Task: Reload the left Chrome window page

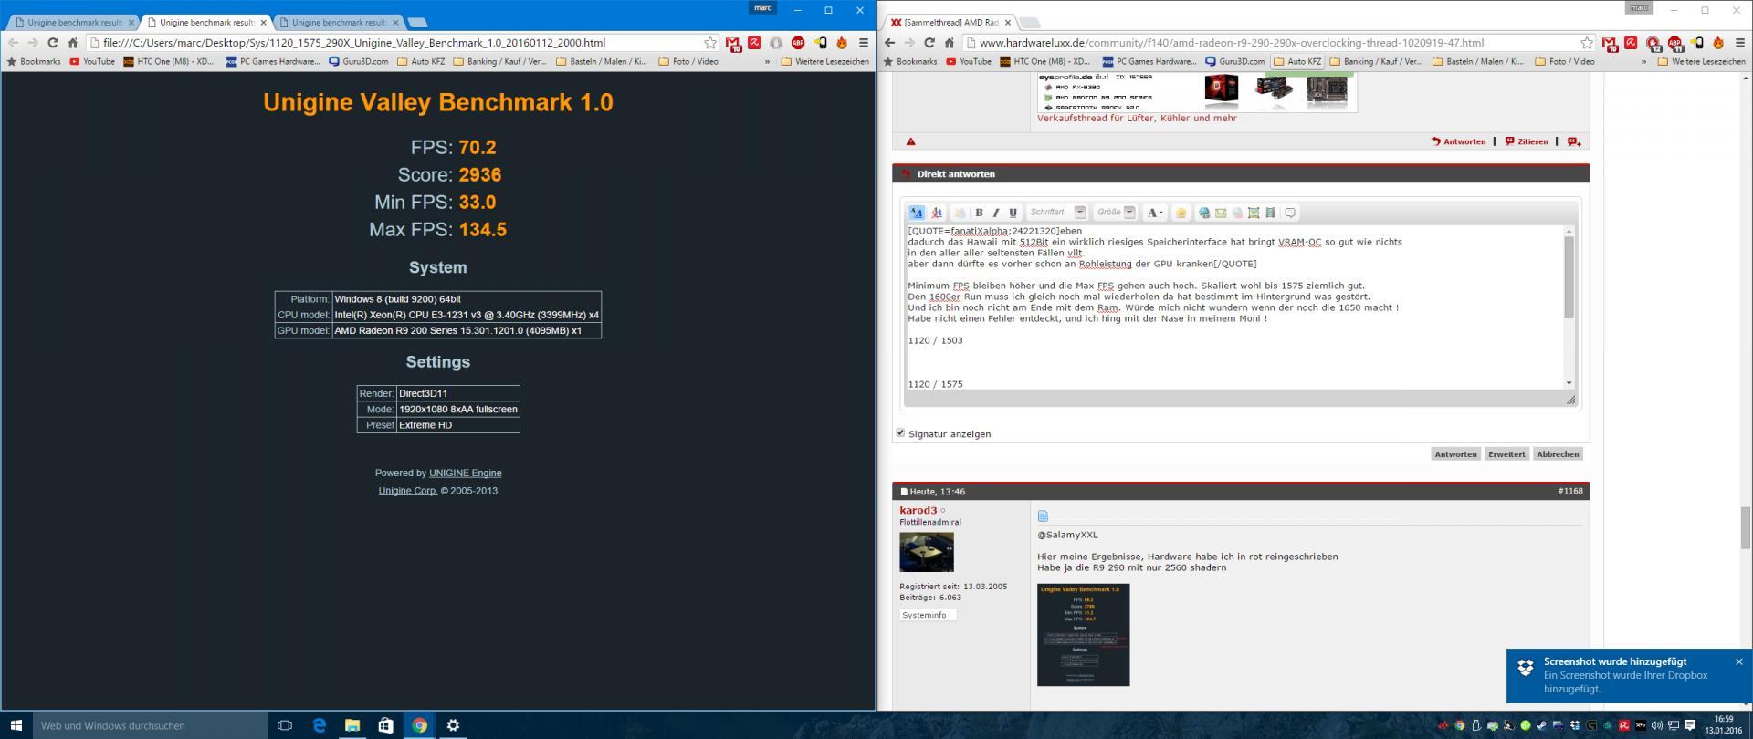Action: pos(53,43)
